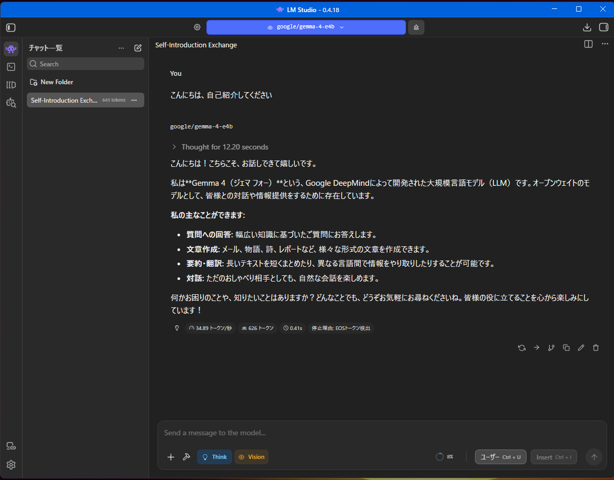
Task: Delete the assistant message
Action: [596, 348]
